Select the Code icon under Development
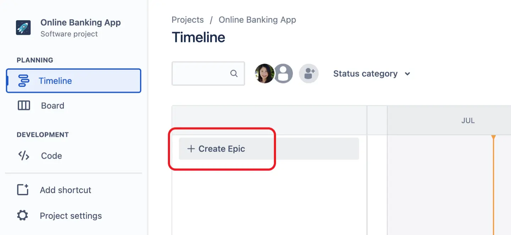 click(23, 156)
